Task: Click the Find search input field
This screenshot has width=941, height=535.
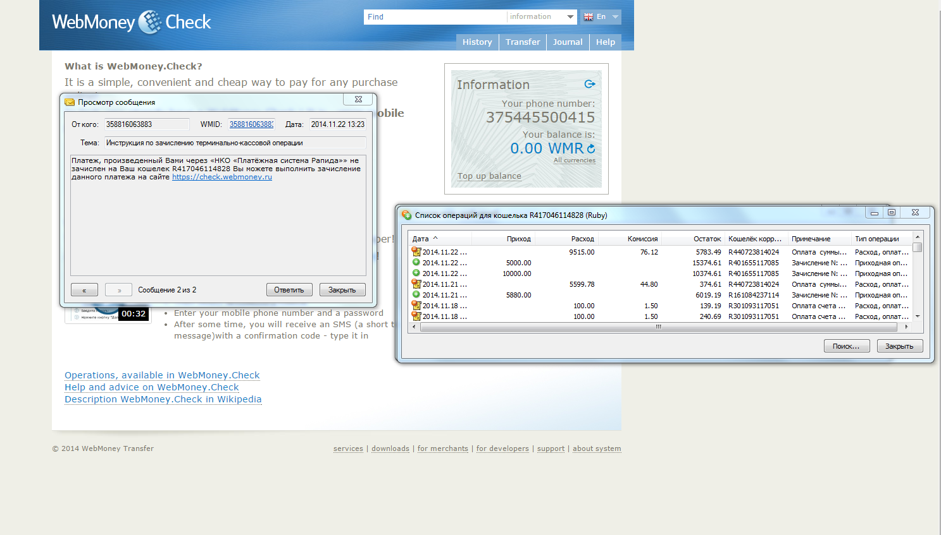Action: 435,17
